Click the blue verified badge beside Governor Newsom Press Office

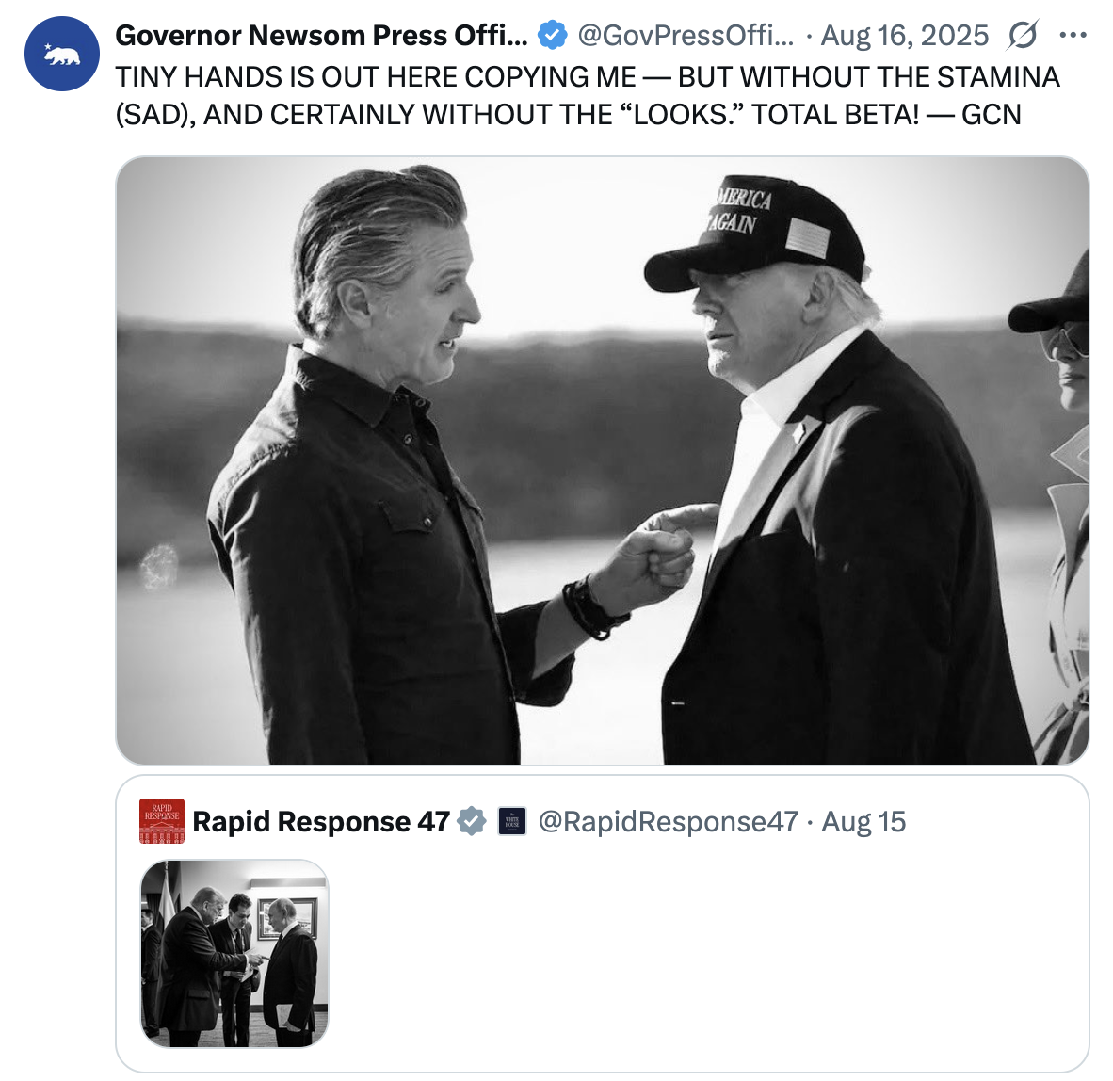(x=552, y=36)
